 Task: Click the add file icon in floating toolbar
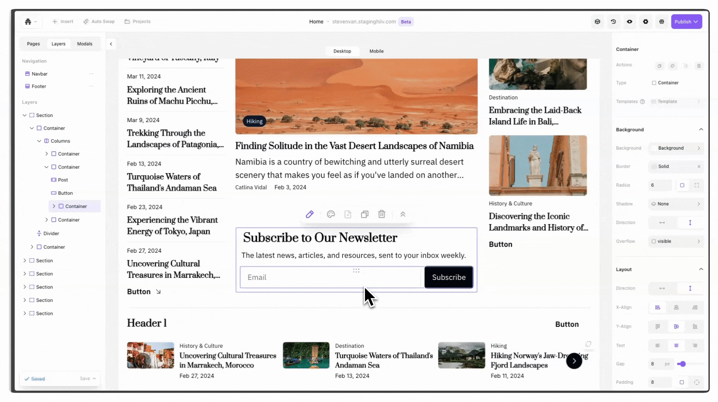click(348, 214)
